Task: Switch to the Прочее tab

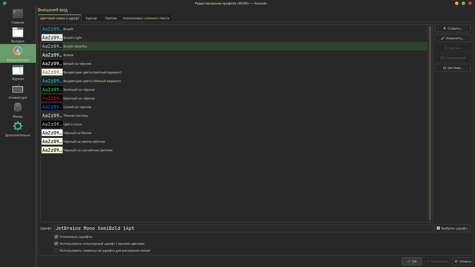Action: (x=111, y=18)
